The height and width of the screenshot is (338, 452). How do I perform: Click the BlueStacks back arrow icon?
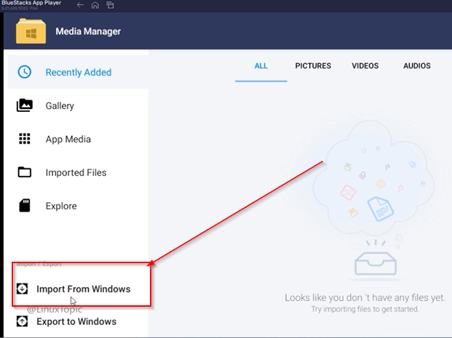(80, 5)
